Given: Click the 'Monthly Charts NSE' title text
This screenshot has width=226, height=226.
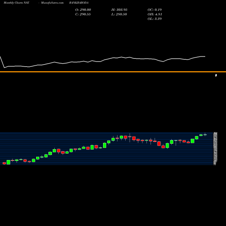Looking at the screenshot, I should [x=16, y=3].
